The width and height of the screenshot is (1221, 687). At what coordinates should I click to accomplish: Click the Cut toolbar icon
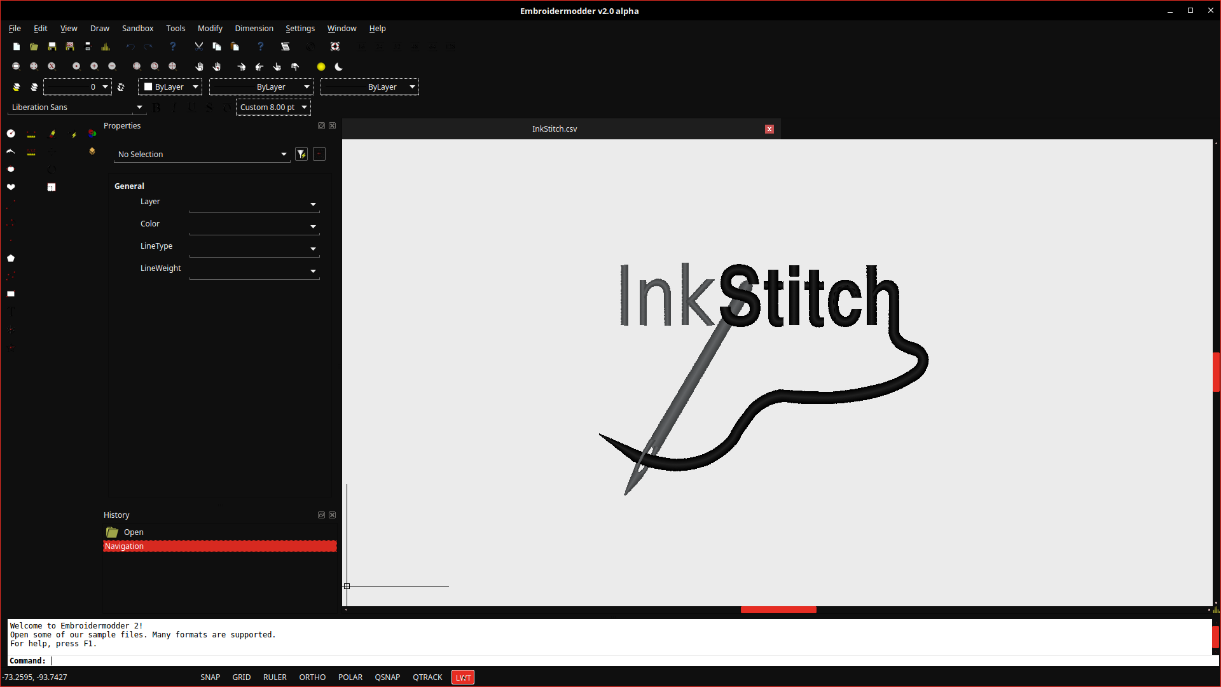(198, 46)
